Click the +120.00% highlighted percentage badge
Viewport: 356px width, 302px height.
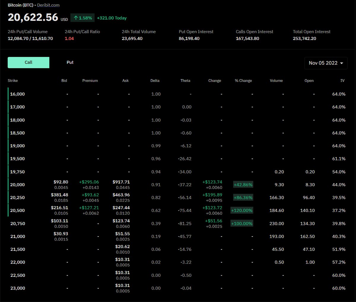(x=242, y=210)
